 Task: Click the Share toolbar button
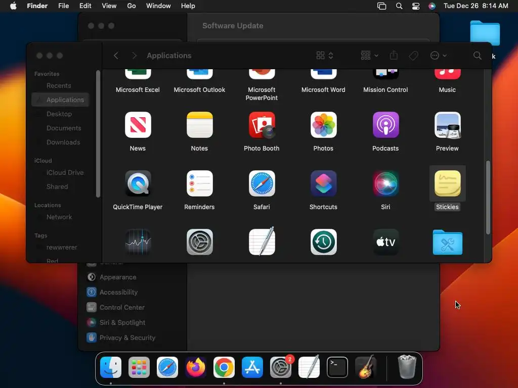click(x=394, y=56)
